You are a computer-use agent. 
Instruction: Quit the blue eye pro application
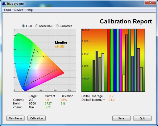click(142, 118)
